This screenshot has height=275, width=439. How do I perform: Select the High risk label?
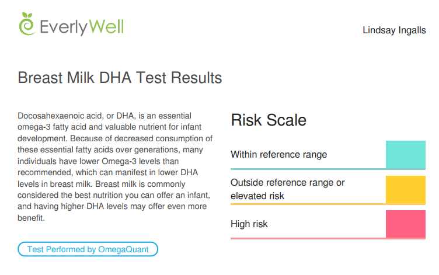pos(249,224)
